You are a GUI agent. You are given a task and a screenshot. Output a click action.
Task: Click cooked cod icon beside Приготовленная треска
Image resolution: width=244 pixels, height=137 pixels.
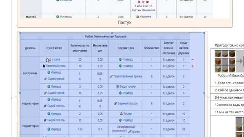coord(111,76)
